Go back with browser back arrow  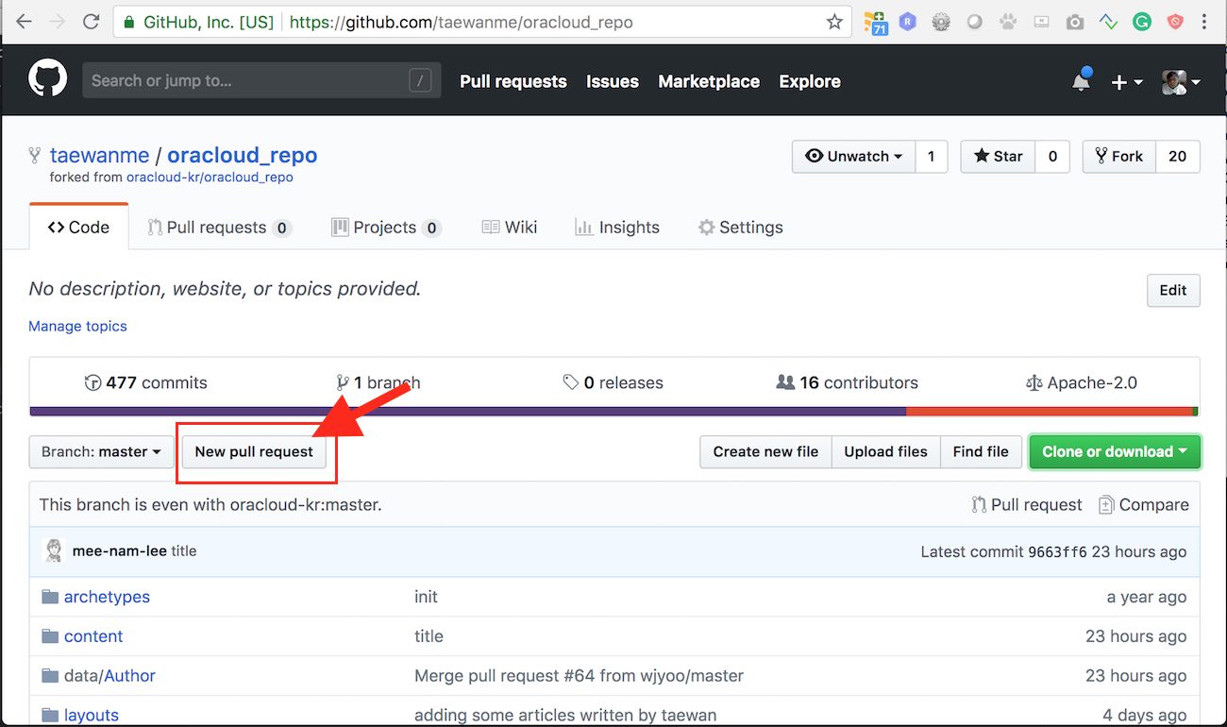tap(23, 22)
